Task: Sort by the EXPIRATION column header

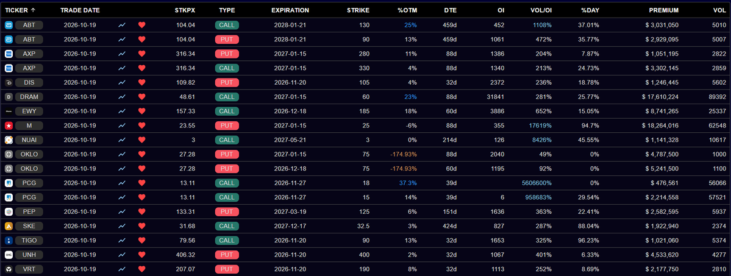Action: [290, 10]
